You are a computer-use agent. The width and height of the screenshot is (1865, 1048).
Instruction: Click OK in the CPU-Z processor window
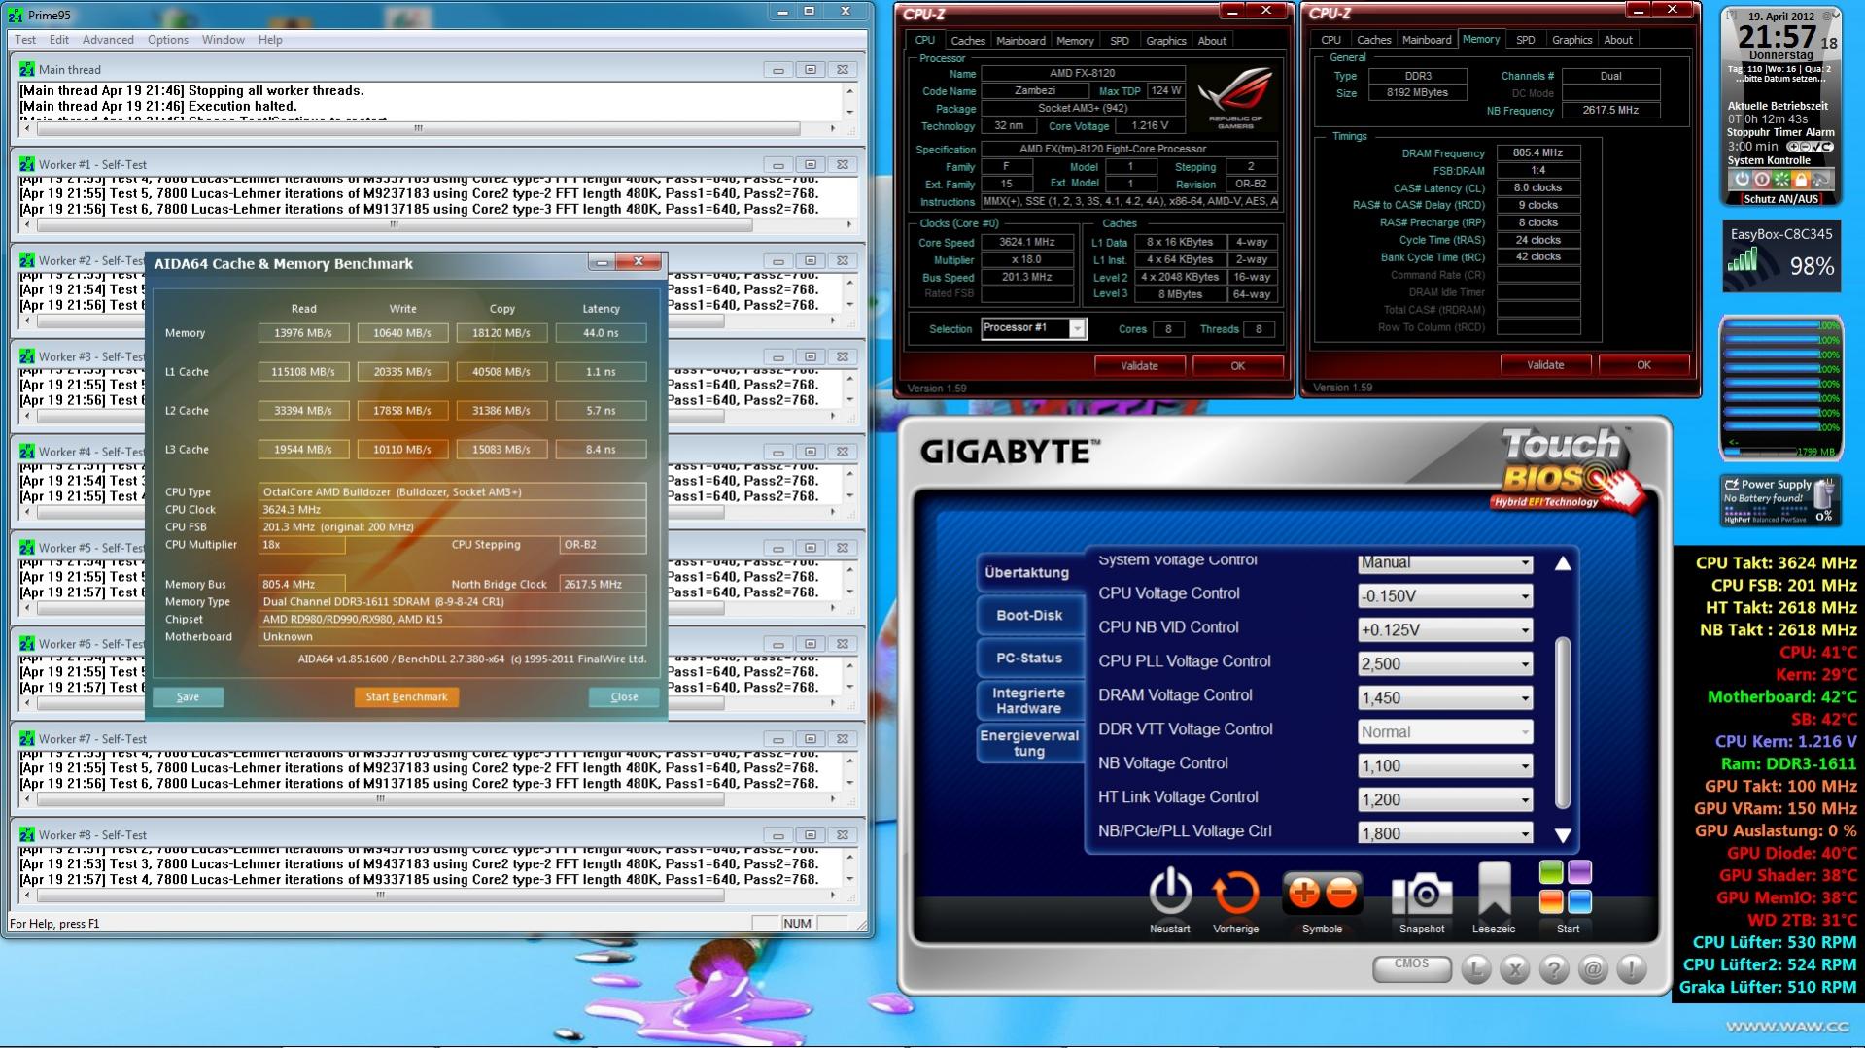(x=1237, y=366)
